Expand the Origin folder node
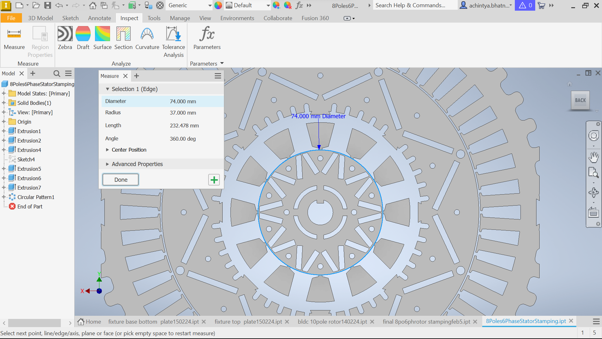 [x=4, y=122]
